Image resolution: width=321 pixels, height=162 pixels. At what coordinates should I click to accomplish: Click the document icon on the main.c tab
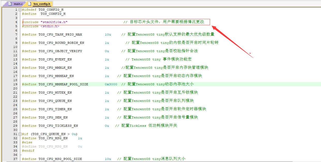coord(9,4)
